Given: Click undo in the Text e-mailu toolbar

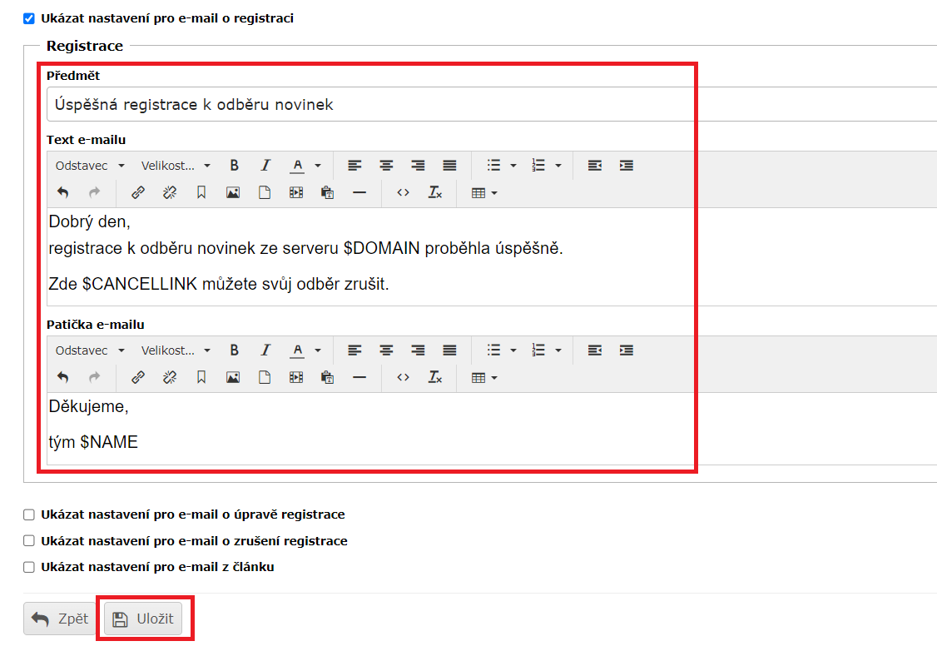Looking at the screenshot, I should coord(63,193).
